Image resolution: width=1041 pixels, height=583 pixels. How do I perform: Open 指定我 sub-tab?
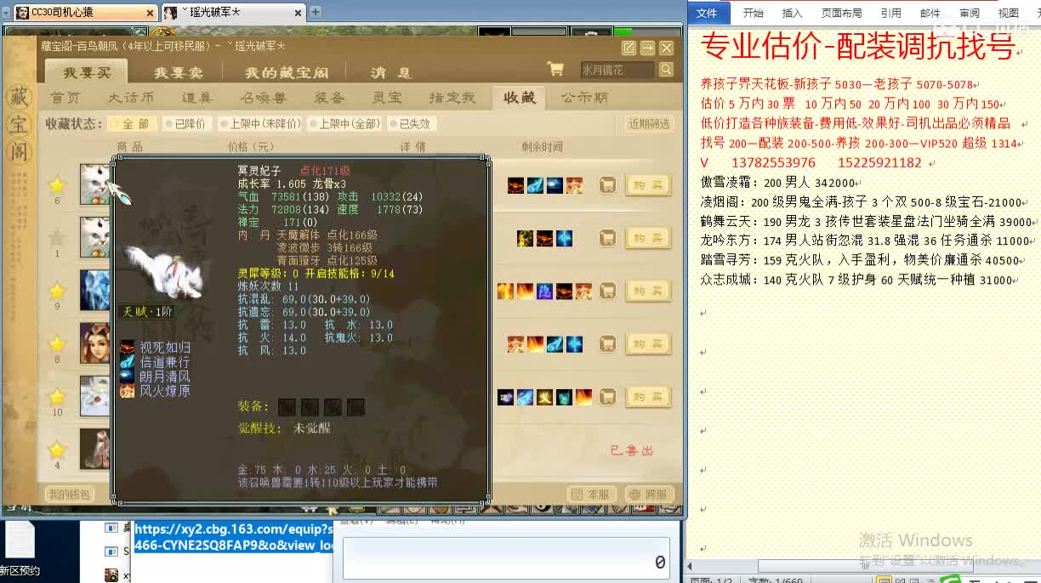(452, 97)
